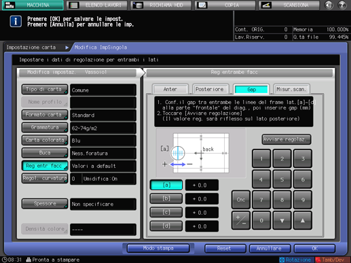
Task: Tap keypad digit 8
Action: coord(282,200)
